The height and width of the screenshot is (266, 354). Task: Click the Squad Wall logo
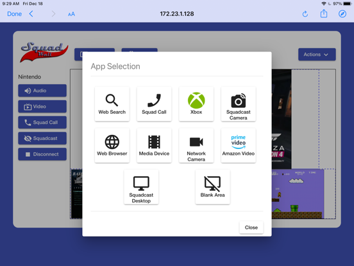[x=44, y=52]
